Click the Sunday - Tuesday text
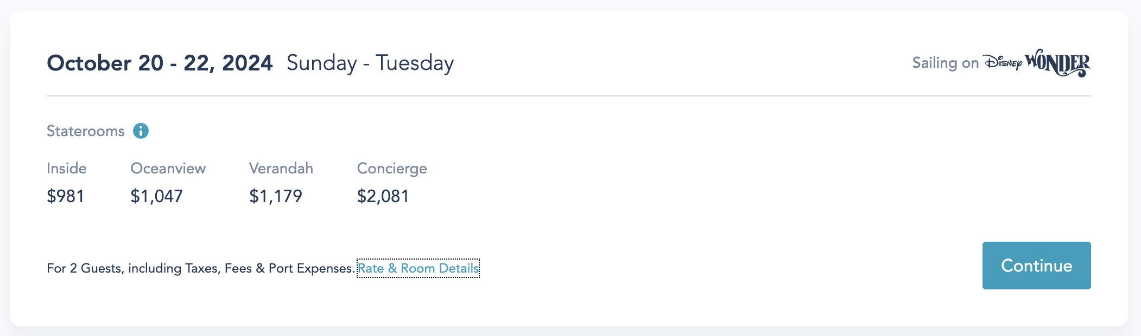1141x336 pixels. (370, 63)
